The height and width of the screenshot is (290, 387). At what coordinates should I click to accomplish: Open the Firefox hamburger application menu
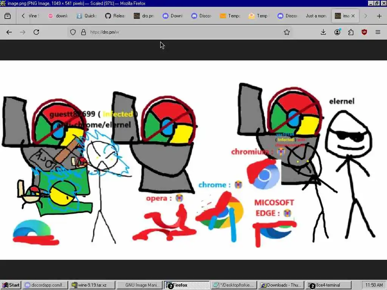click(378, 32)
